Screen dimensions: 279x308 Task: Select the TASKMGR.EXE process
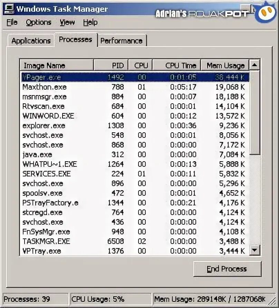(x=135, y=241)
